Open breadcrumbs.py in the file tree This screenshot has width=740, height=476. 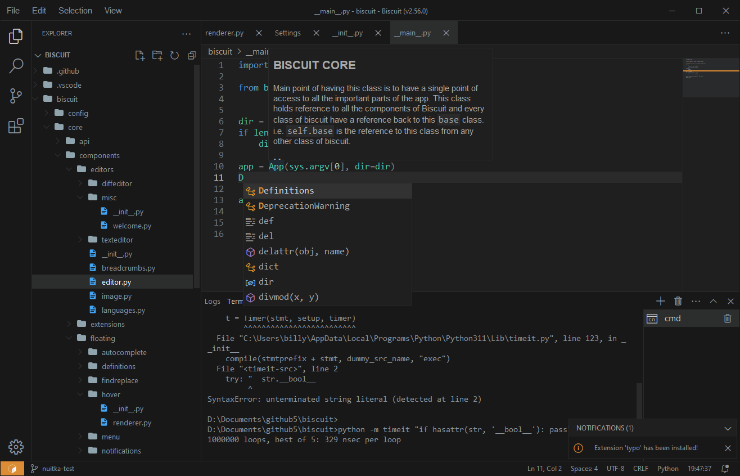coord(128,268)
